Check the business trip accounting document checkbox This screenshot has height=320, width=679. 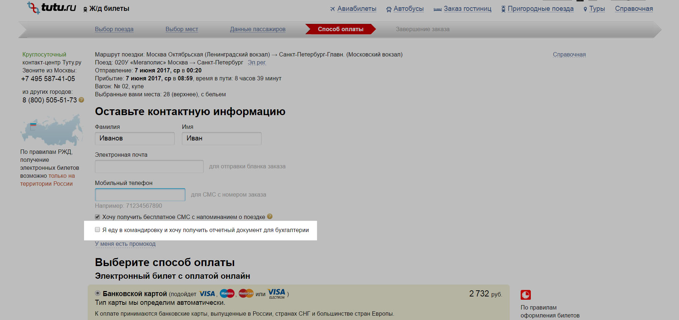tap(97, 230)
